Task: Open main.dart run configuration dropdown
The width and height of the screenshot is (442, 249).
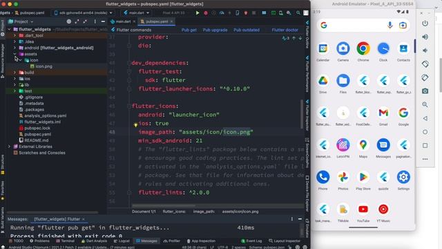Action: pos(137,13)
